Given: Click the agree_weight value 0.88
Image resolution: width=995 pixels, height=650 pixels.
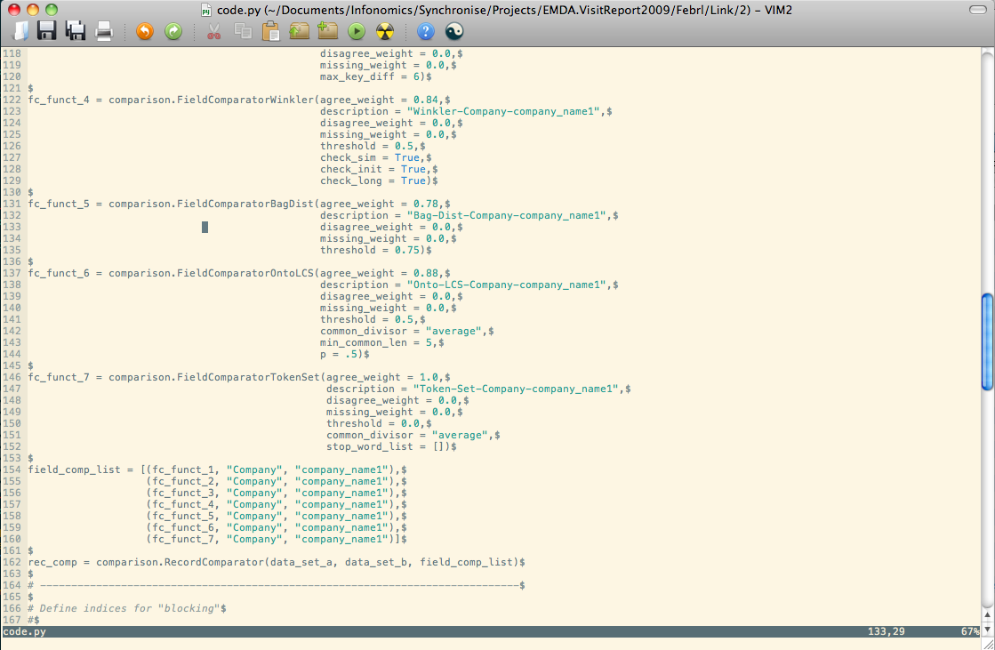Looking at the screenshot, I should tap(426, 273).
